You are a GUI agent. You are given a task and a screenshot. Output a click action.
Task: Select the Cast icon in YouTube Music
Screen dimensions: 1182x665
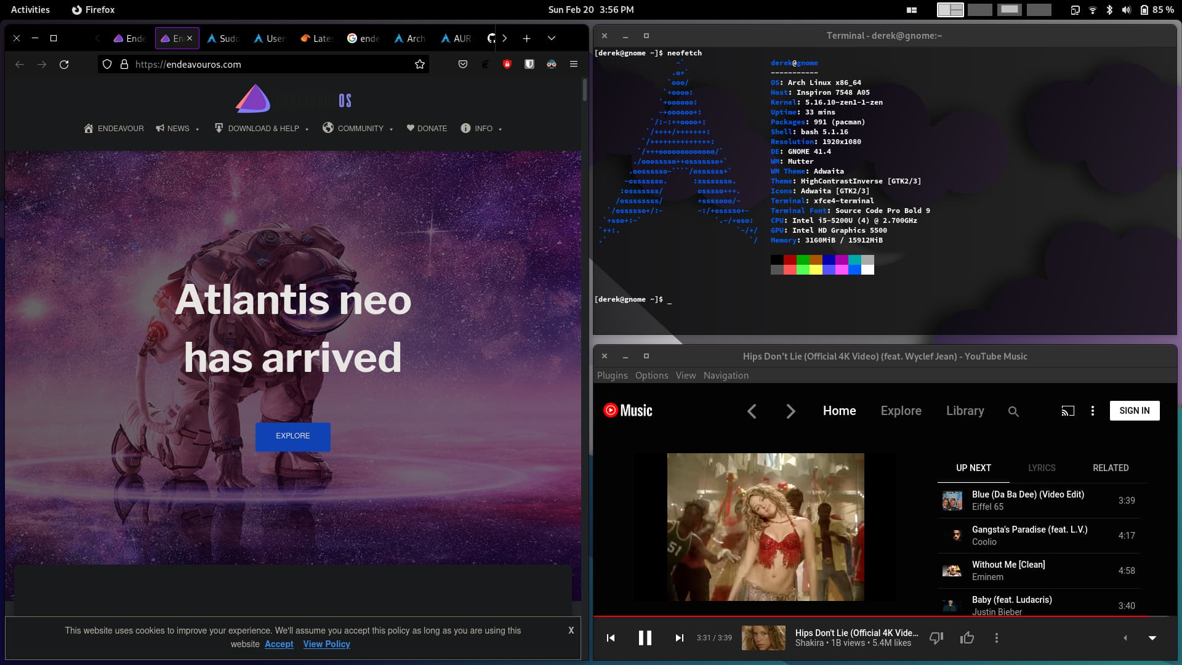[1068, 411]
